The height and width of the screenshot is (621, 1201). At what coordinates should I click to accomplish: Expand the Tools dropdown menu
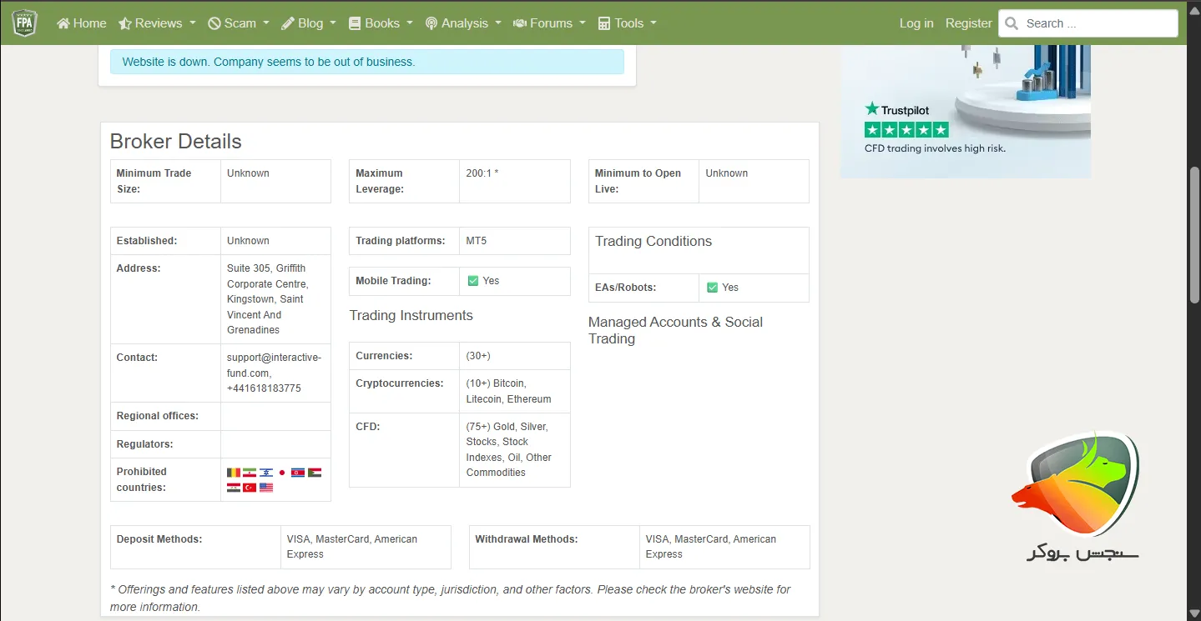tap(628, 23)
